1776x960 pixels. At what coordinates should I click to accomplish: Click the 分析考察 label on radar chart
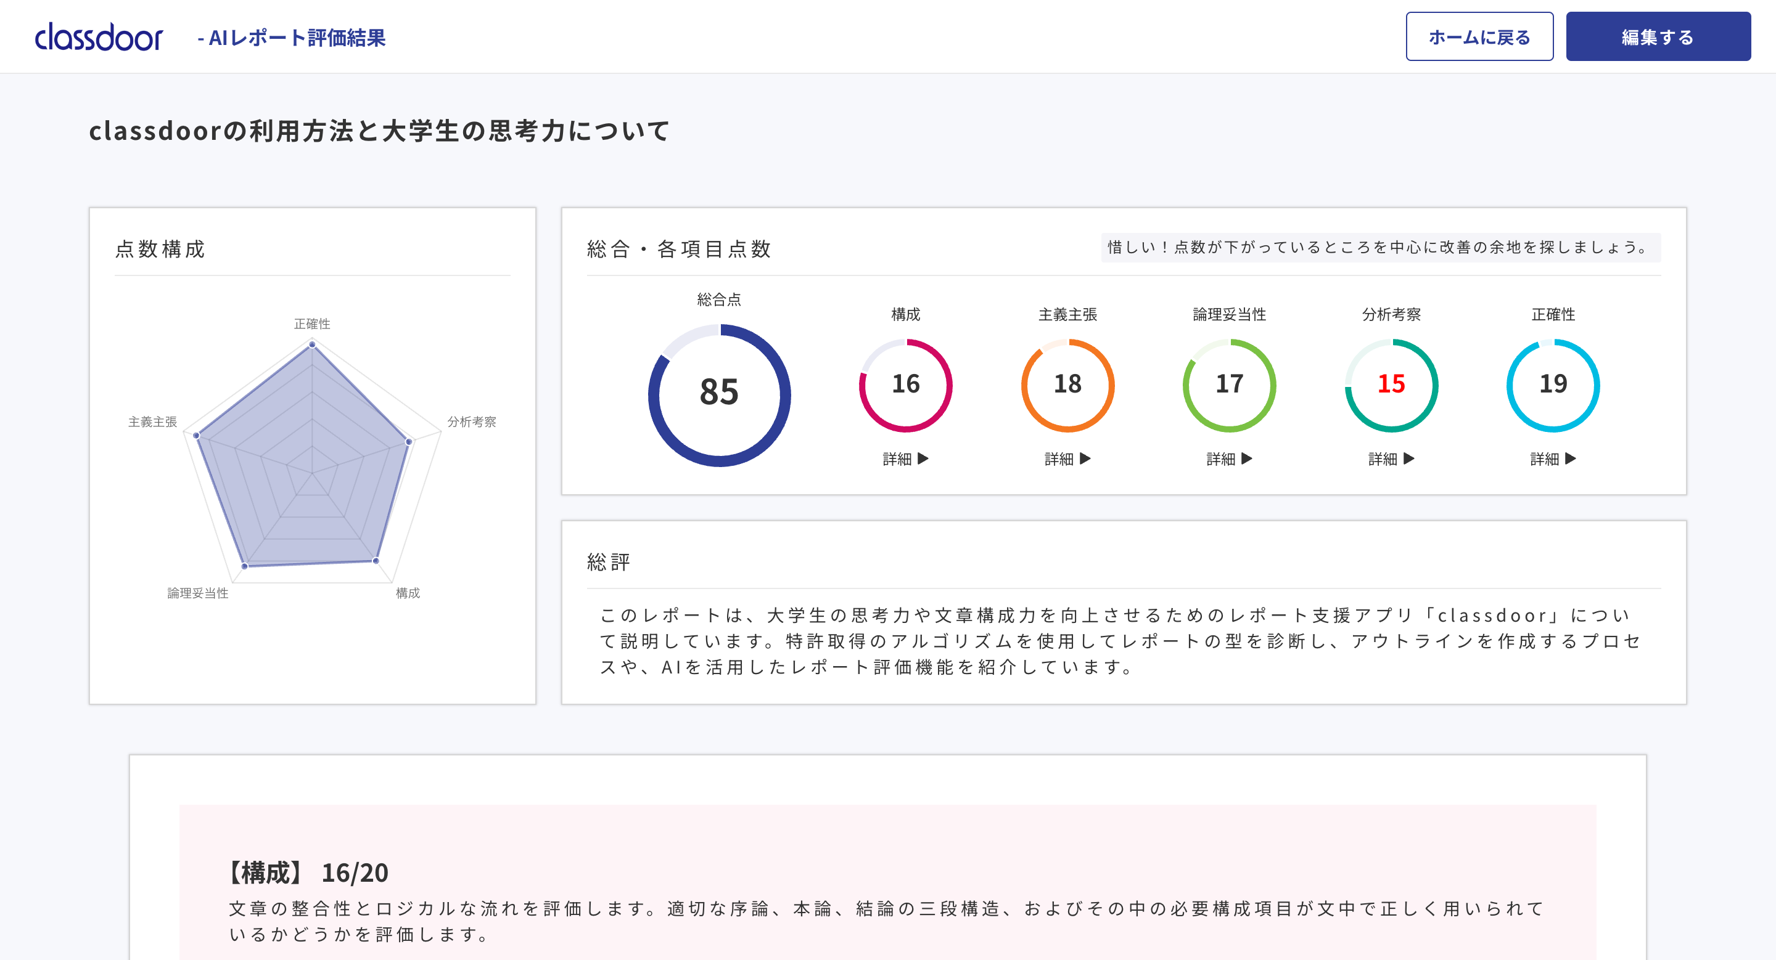pos(472,421)
